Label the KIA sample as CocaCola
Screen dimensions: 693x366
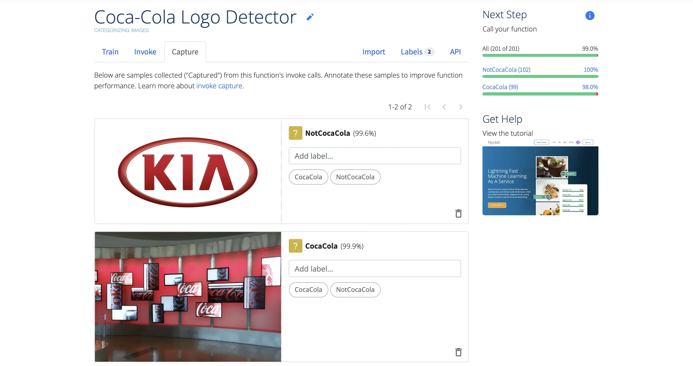(x=308, y=177)
